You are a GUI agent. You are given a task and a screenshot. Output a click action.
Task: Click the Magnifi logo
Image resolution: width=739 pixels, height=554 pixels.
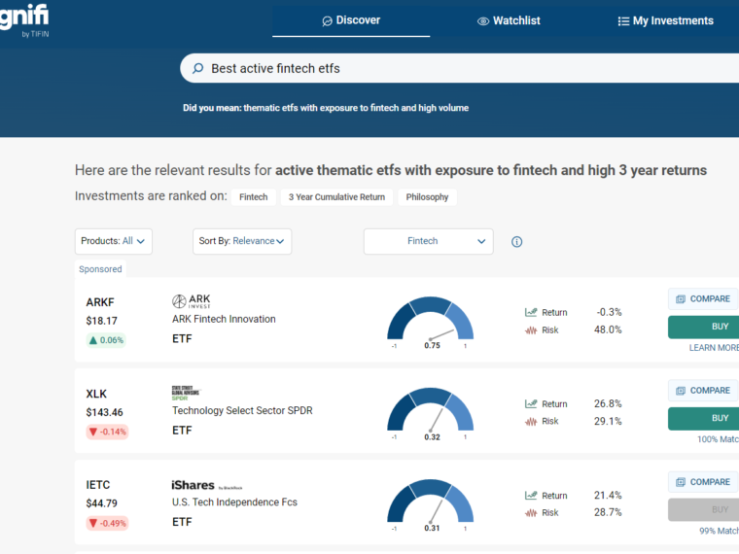24,18
